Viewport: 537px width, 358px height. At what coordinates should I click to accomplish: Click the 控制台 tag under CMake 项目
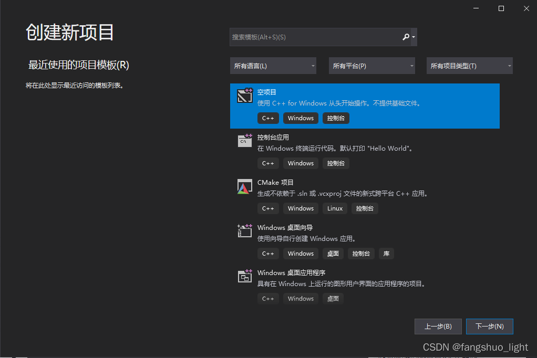tap(365, 208)
